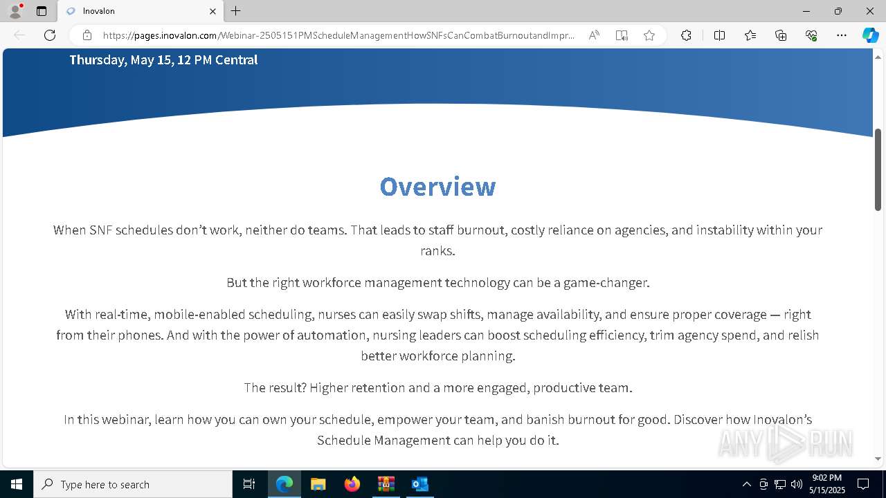Viewport: 886px width, 498px height.
Task: Click the Overview heading
Action: tap(437, 187)
